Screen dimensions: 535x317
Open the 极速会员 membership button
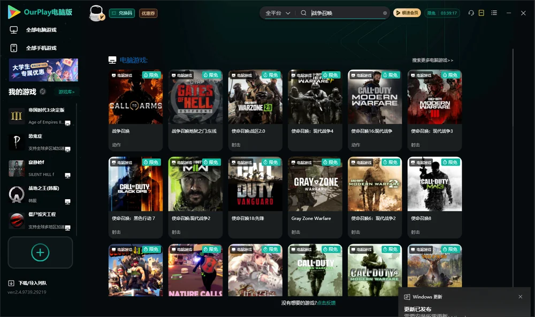coord(407,13)
